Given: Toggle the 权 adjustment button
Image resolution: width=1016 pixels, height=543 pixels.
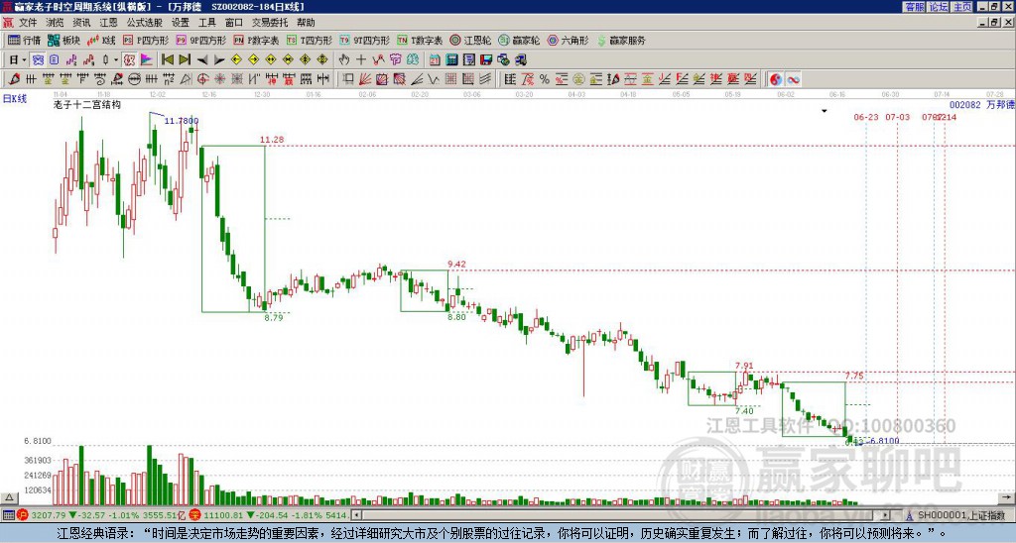Looking at the screenshot, I should point(129,60).
